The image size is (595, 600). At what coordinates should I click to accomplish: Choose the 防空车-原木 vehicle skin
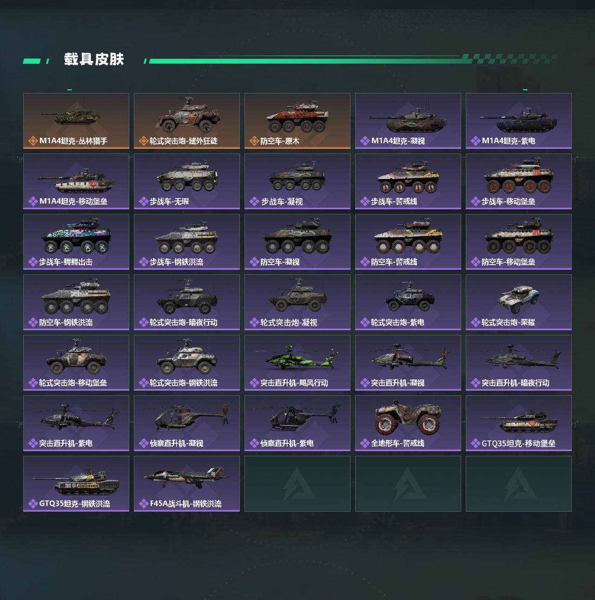tap(297, 121)
